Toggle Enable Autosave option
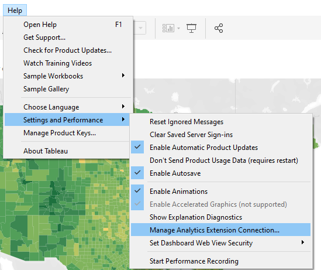 [220, 173]
